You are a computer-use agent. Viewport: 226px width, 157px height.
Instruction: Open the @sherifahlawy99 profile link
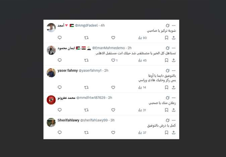point(94,120)
